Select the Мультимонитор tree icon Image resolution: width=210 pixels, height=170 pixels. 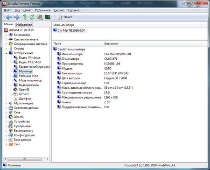pos(15,80)
